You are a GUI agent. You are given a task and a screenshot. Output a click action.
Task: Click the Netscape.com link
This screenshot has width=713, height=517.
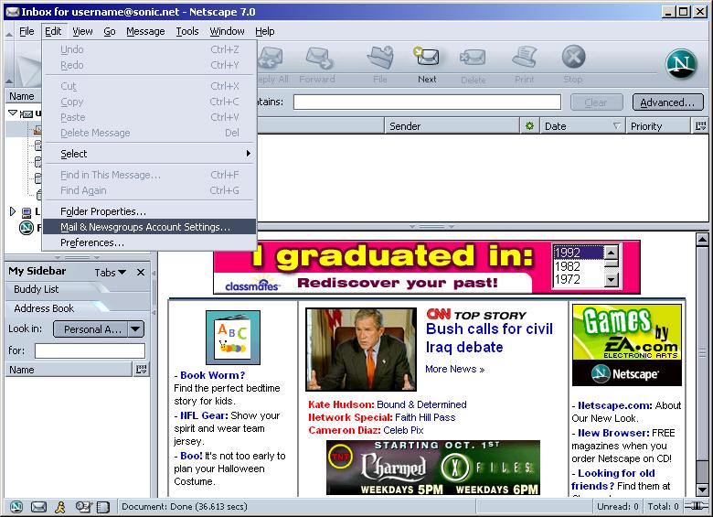pos(615,405)
